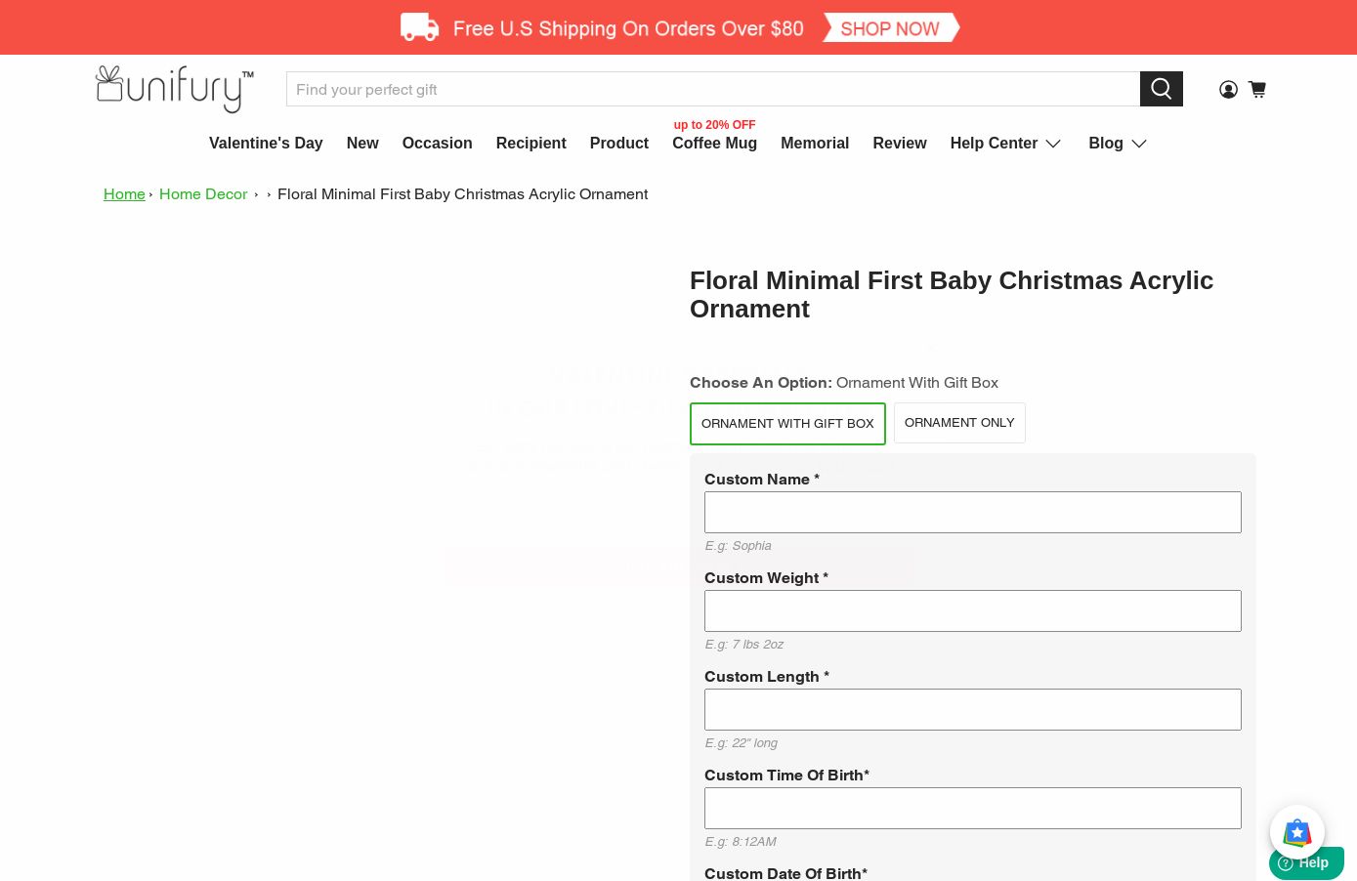Open Home Decor breadcrumb link
Viewport: 1357px width, 881px height.
point(203,194)
